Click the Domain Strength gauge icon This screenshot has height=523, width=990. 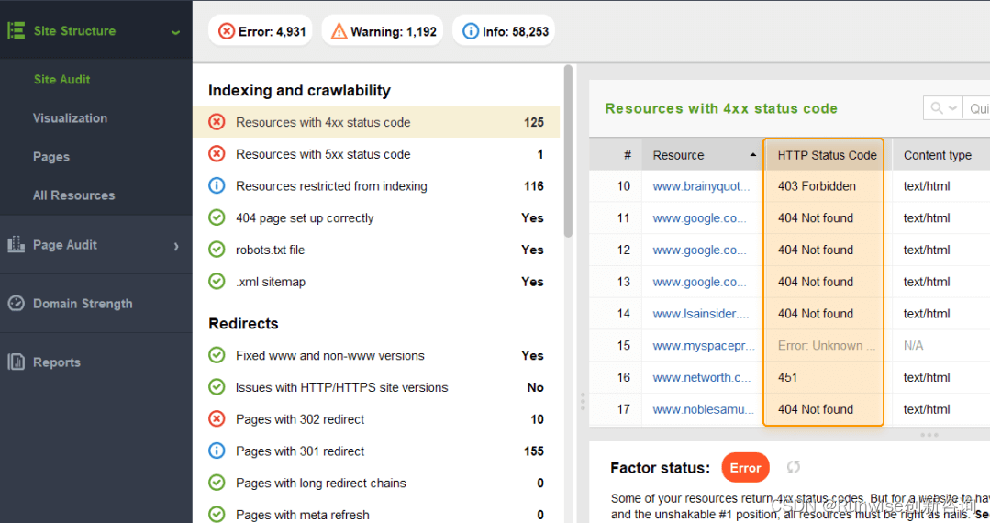point(16,303)
